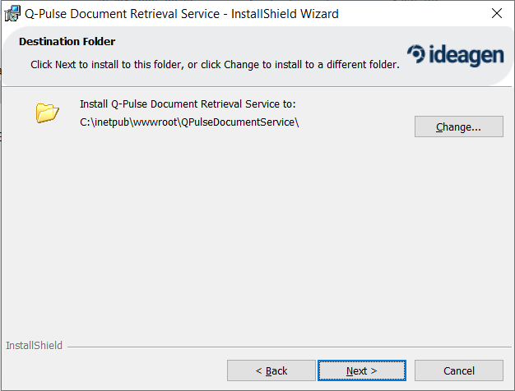Click the InstallShield label at bottom
Screen dimensions: 515x391
pyautogui.click(x=34, y=345)
